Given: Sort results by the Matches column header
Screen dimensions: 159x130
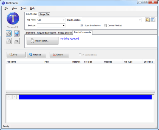Looking at the screenshot, I should (x=76, y=62).
